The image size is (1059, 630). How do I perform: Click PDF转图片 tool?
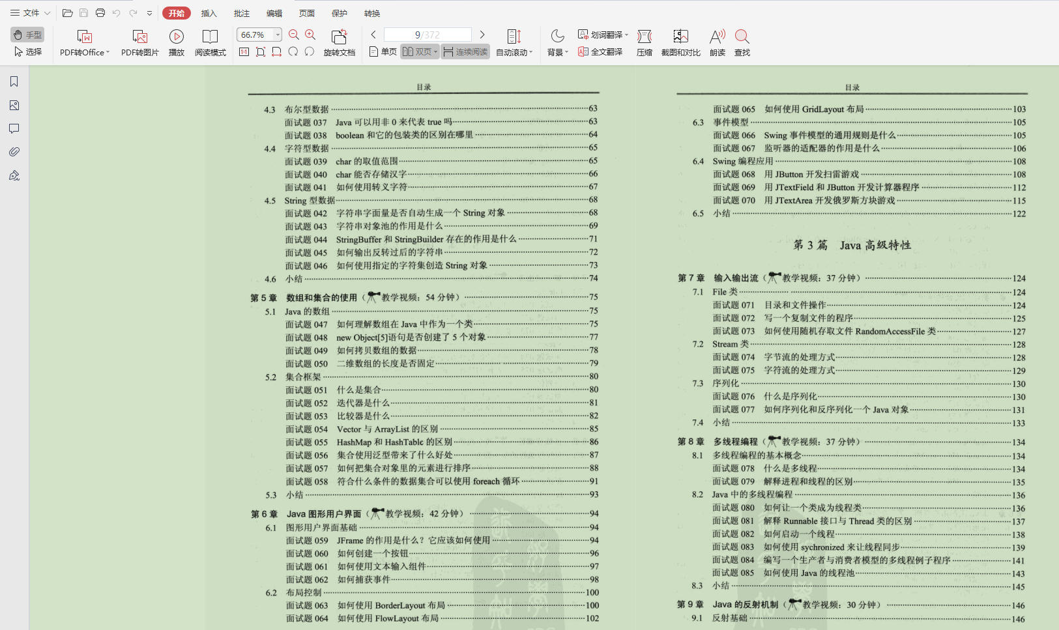pyautogui.click(x=140, y=43)
